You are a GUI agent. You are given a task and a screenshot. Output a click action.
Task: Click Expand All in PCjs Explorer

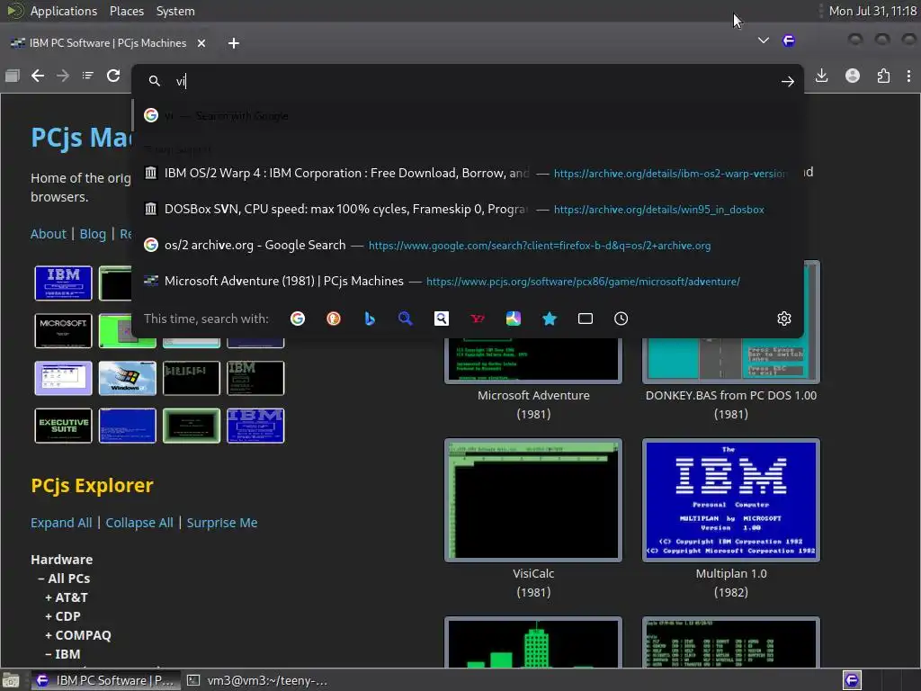tap(61, 523)
